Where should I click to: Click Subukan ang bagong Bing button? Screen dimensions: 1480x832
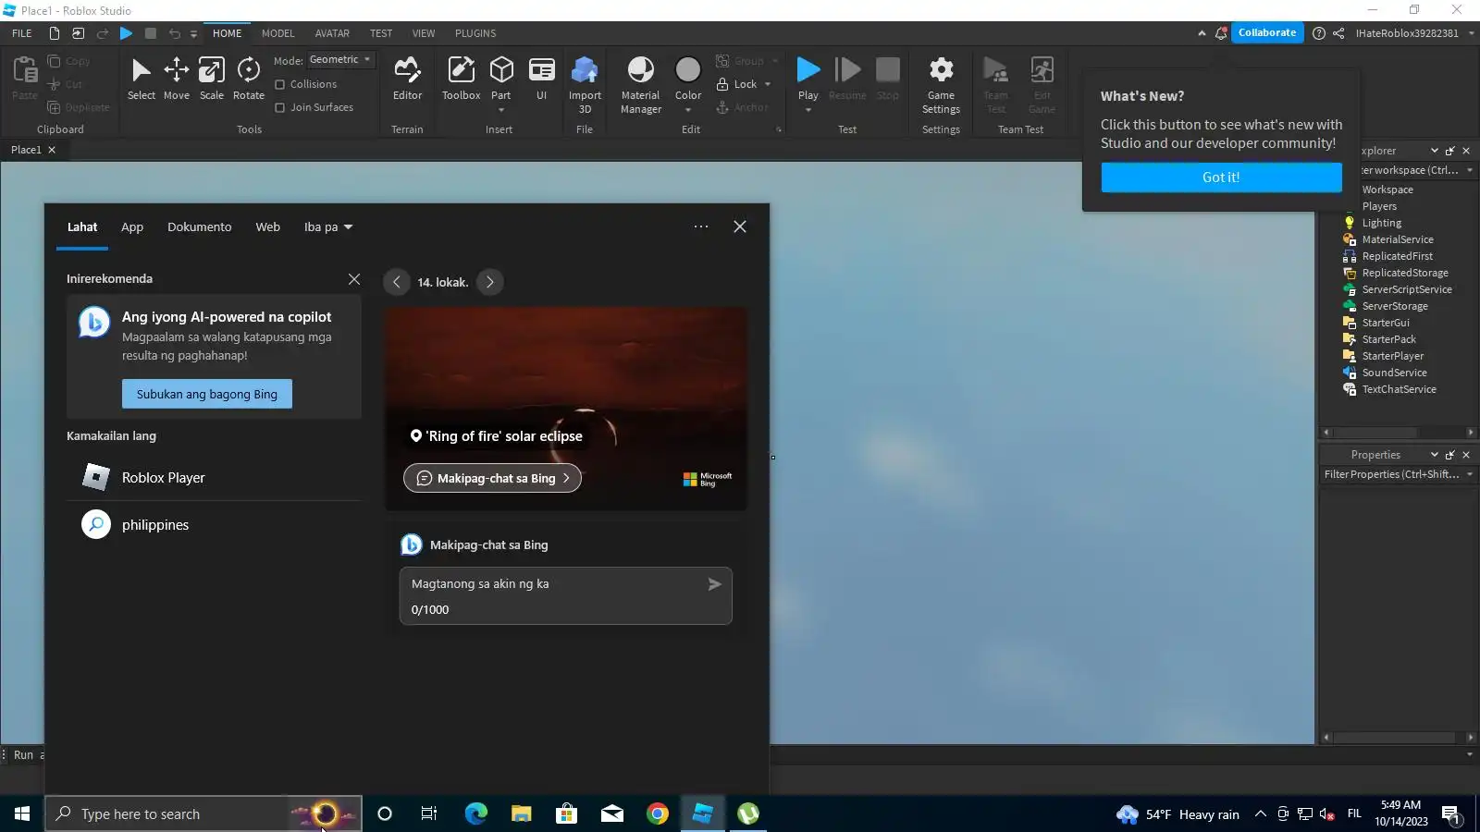[x=207, y=394]
